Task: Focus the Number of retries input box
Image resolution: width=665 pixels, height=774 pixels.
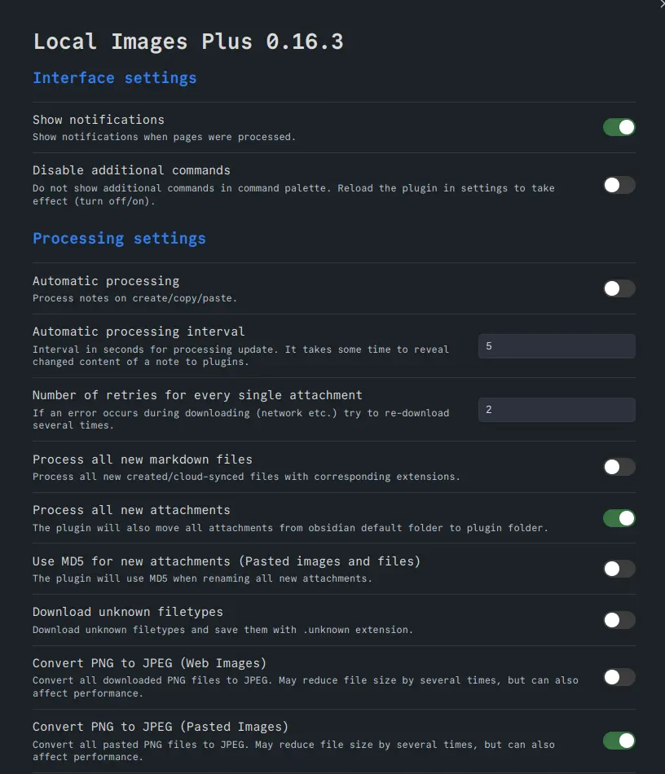Action: 556,410
